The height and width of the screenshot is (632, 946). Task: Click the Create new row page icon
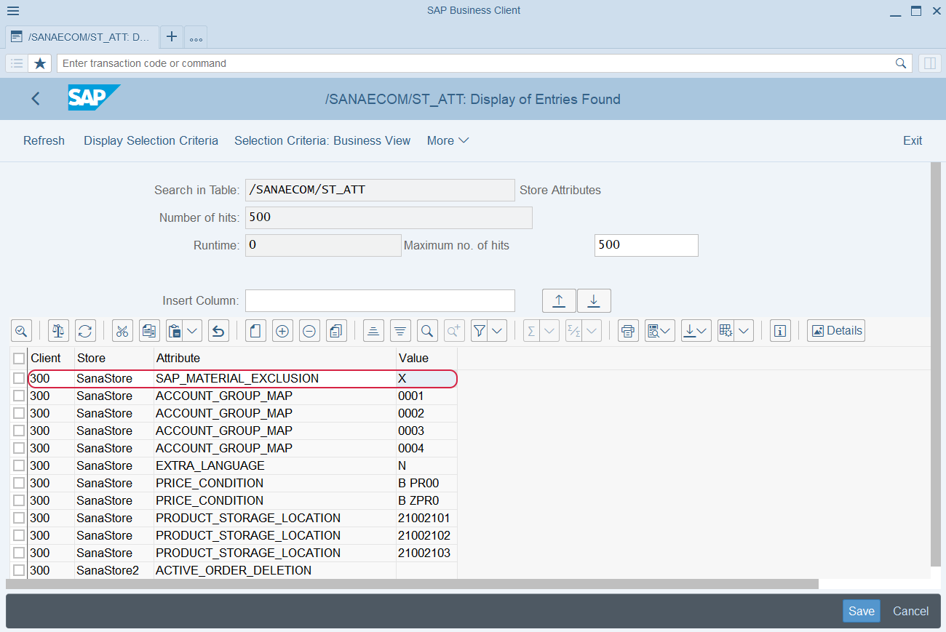click(255, 331)
